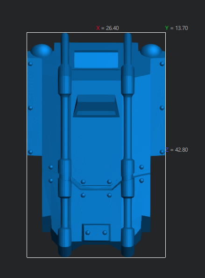This screenshot has width=205, height=278.
Task: Click the small two-rivet plate at the bottom
Action: (96, 233)
